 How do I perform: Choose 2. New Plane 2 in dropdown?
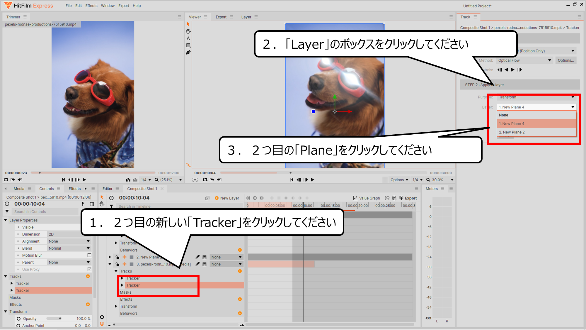click(x=536, y=132)
